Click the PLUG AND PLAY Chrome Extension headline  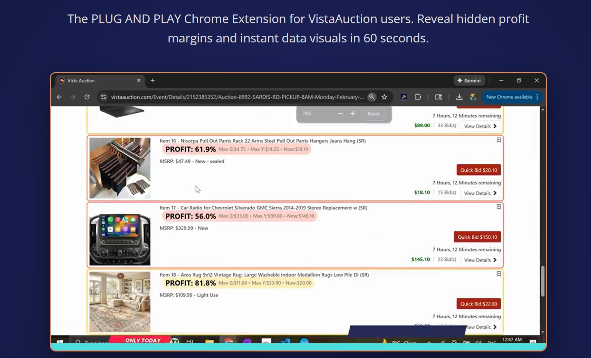pyautogui.click(x=298, y=28)
